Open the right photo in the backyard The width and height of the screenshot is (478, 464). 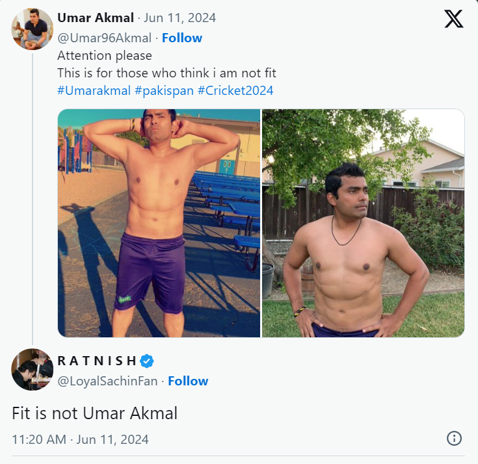[x=363, y=223]
